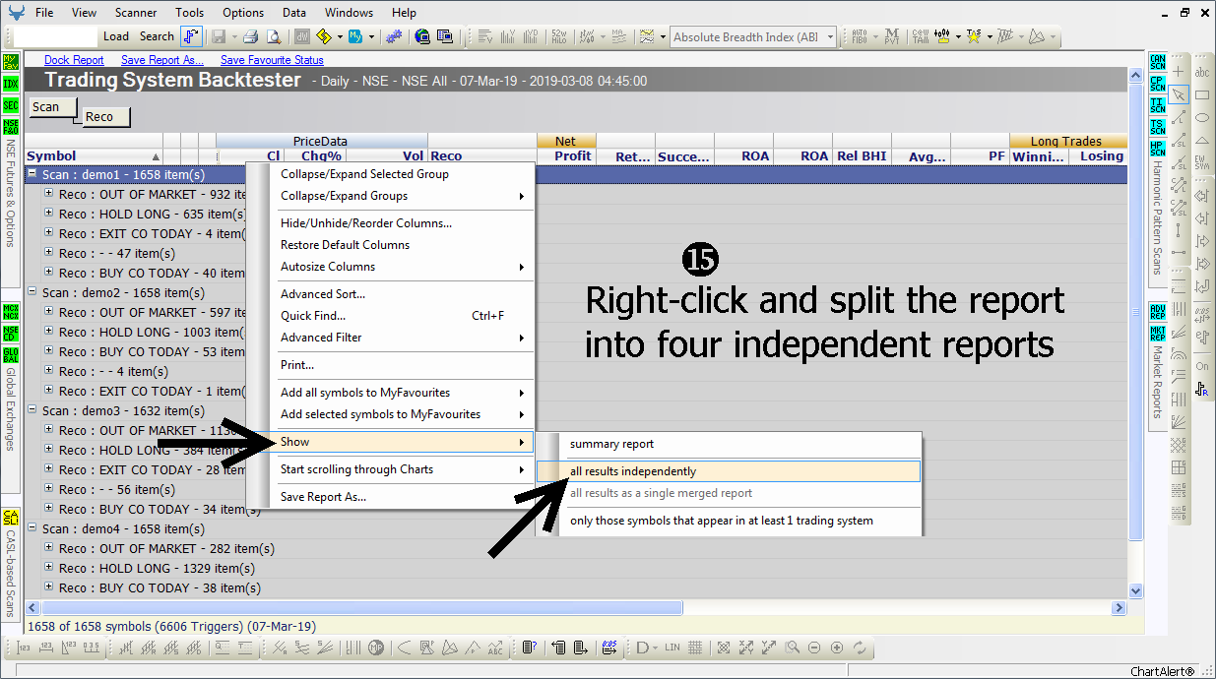Click the NSE CD sidebar icon

click(11, 333)
